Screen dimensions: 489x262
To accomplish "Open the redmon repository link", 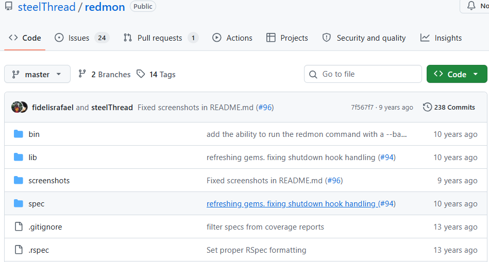I will pos(105,7).
